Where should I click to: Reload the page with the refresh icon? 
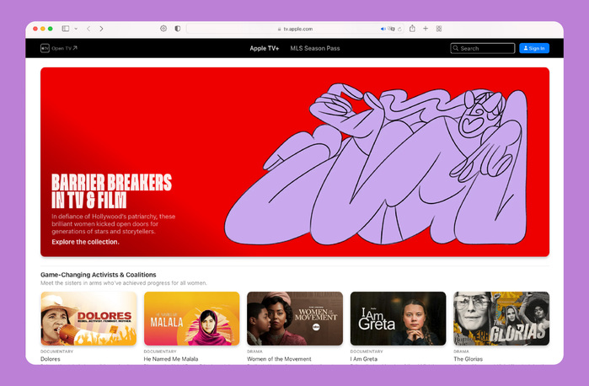click(x=399, y=29)
